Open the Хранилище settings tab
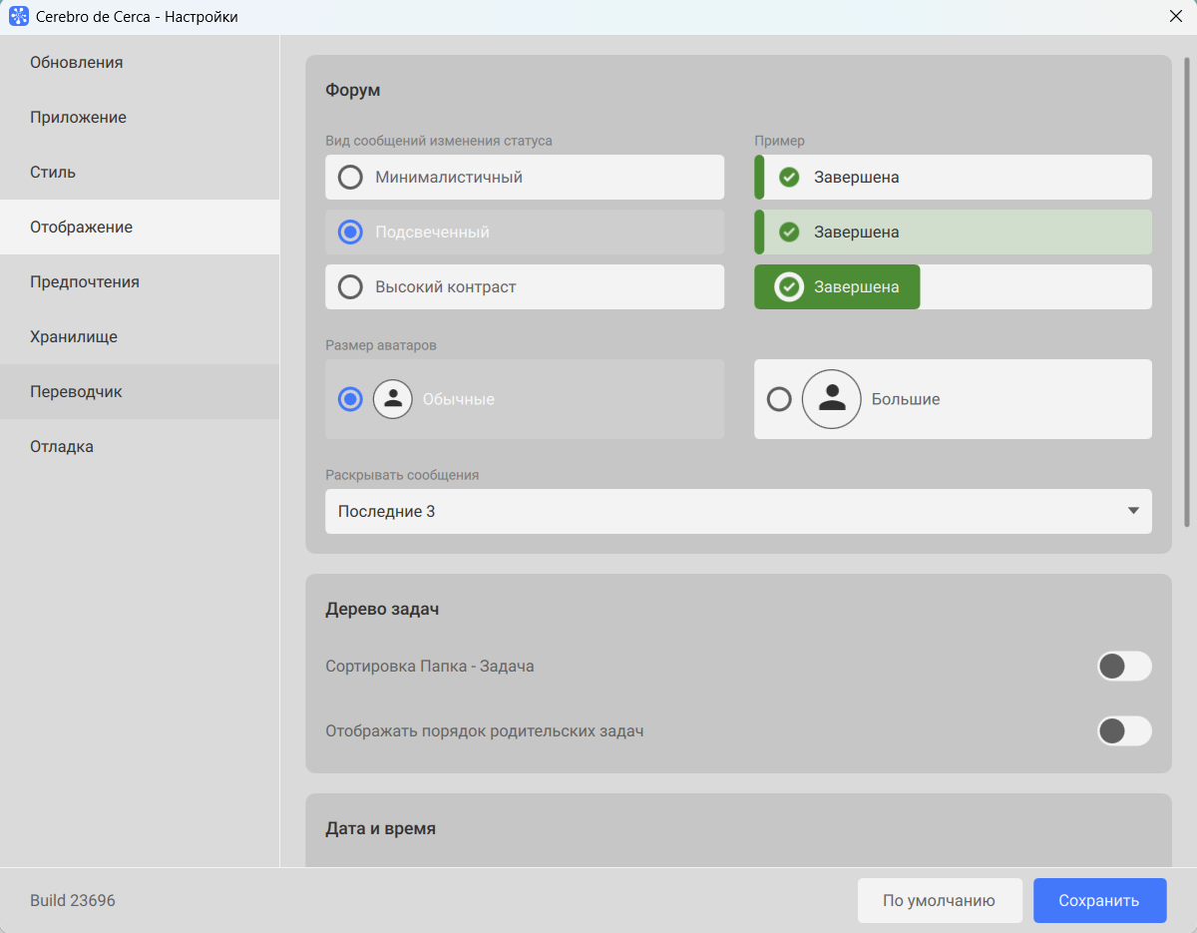 tap(74, 337)
